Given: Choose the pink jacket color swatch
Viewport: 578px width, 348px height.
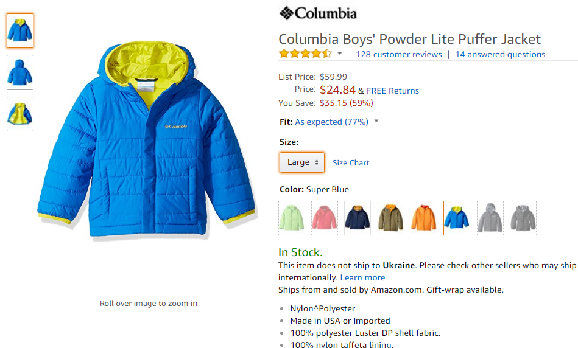Looking at the screenshot, I should [325, 218].
